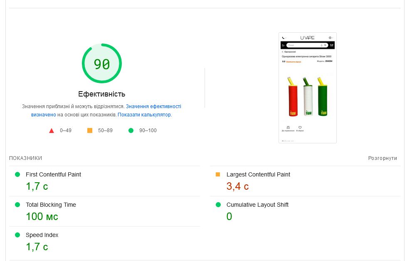The width and height of the screenshot is (412, 261).
Task: Click the page screenshot thumbnail of U VAPE
Action: coord(307,88)
